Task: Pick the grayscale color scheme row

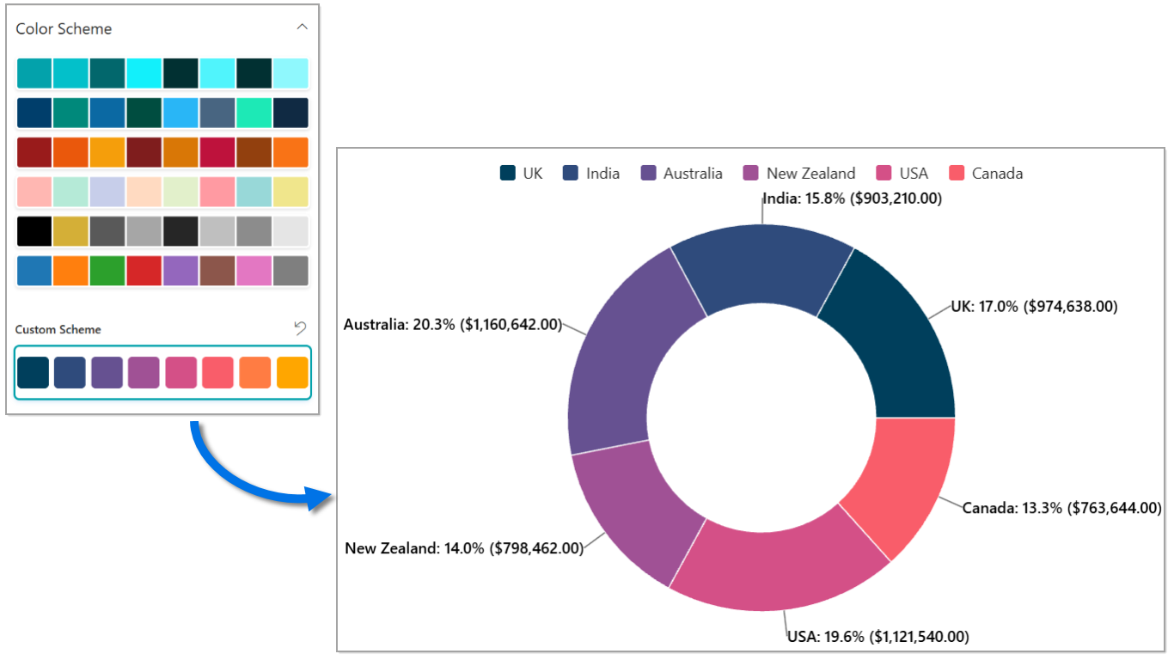Action: point(162,231)
